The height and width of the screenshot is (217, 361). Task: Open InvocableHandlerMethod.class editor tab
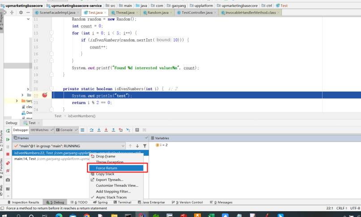(251, 13)
